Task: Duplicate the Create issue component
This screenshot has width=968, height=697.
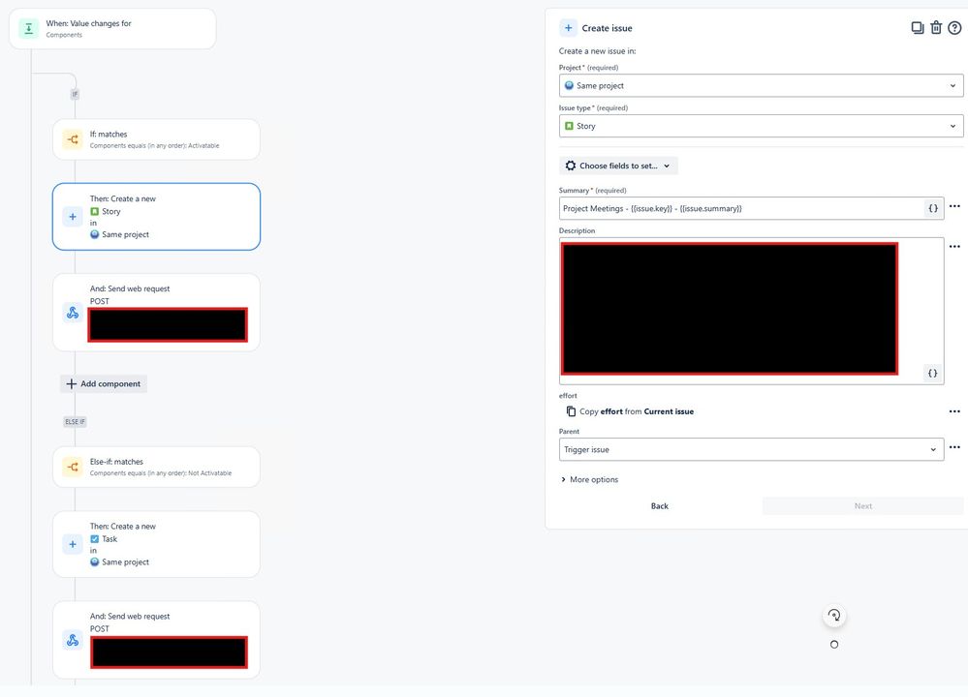Action: click(918, 28)
